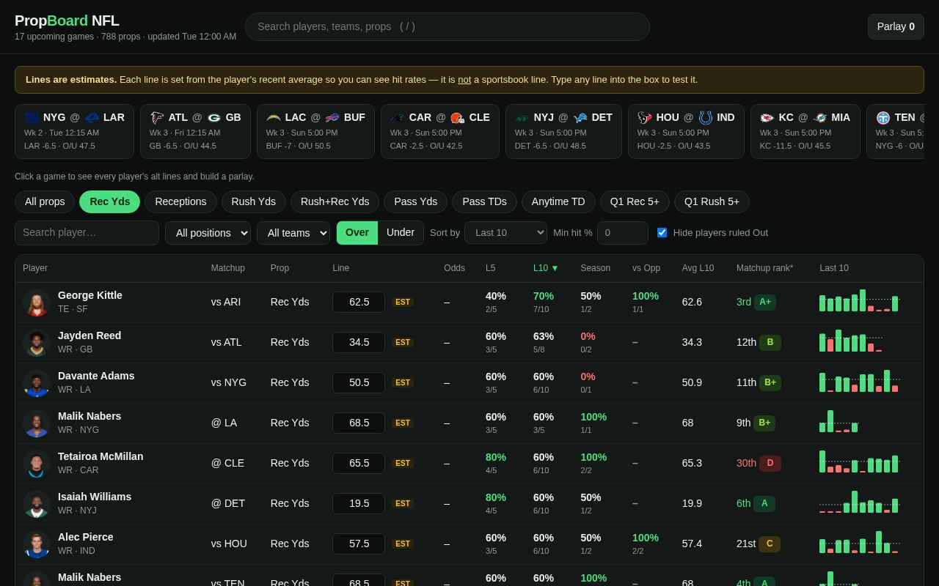Open the HOU @ IND game card
The image size is (939, 586).
coord(686,131)
